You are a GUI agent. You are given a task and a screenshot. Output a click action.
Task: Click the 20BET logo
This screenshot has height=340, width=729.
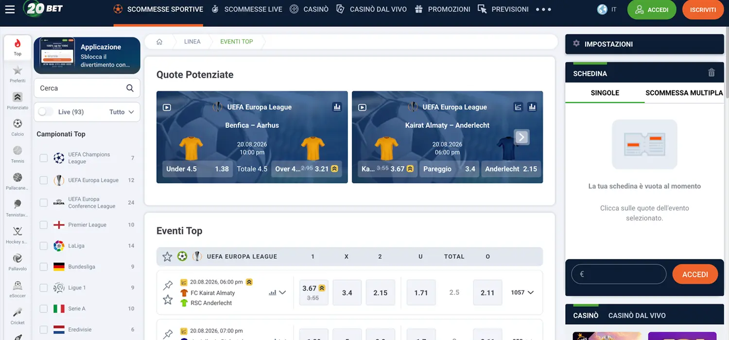pyautogui.click(x=43, y=9)
